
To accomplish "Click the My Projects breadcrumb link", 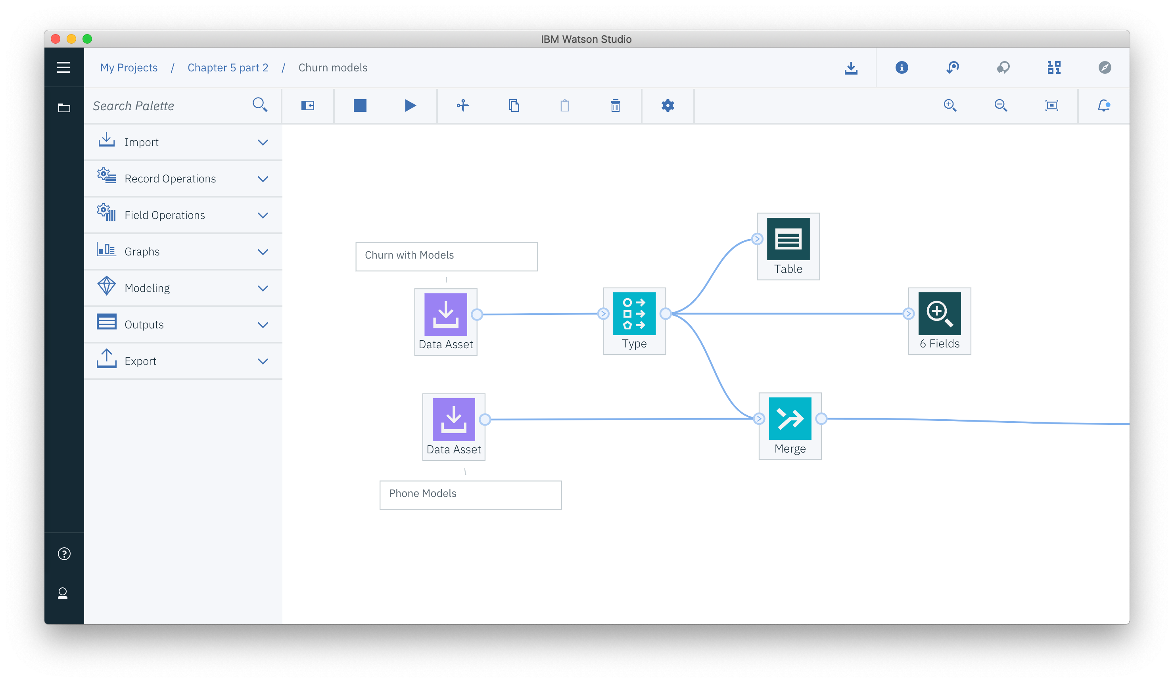I will click(129, 67).
